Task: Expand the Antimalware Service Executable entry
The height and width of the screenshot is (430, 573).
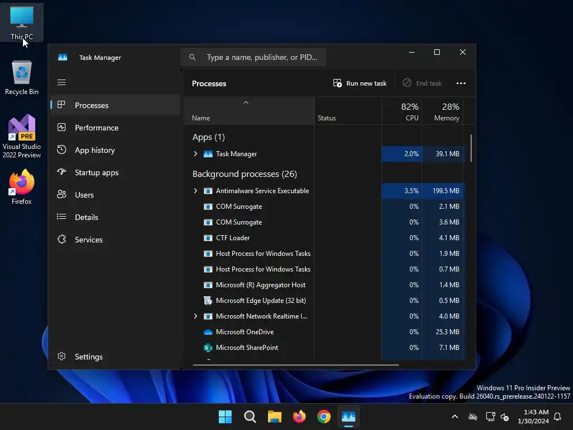Action: coord(195,191)
